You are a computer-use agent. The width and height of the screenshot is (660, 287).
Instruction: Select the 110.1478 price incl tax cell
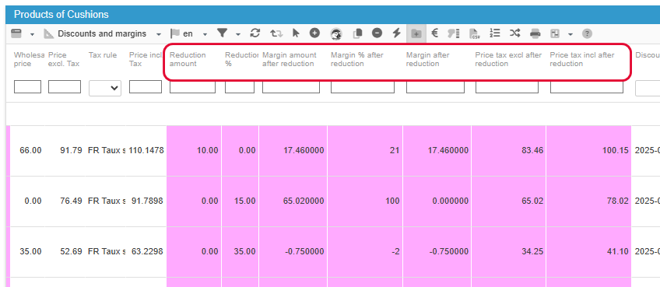pyautogui.click(x=146, y=151)
